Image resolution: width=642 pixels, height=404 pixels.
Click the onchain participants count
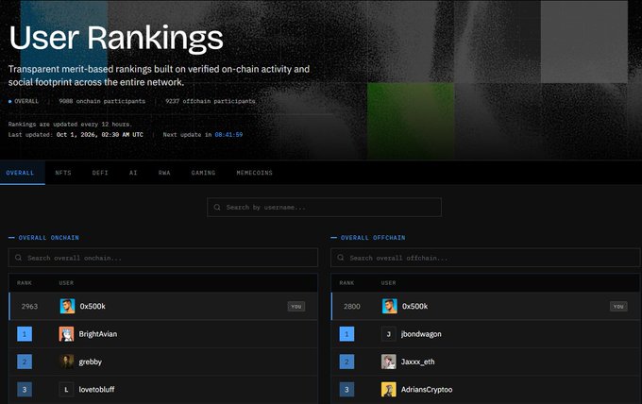pyautogui.click(x=102, y=101)
